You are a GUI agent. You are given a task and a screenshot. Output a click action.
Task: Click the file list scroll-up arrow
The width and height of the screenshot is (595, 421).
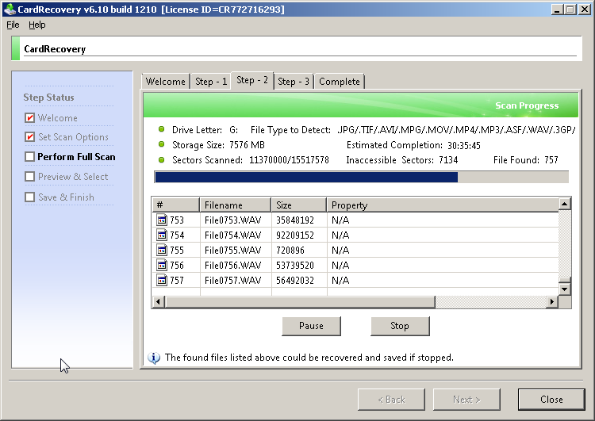565,204
